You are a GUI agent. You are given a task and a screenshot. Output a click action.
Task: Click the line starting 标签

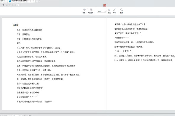click(29, 39)
